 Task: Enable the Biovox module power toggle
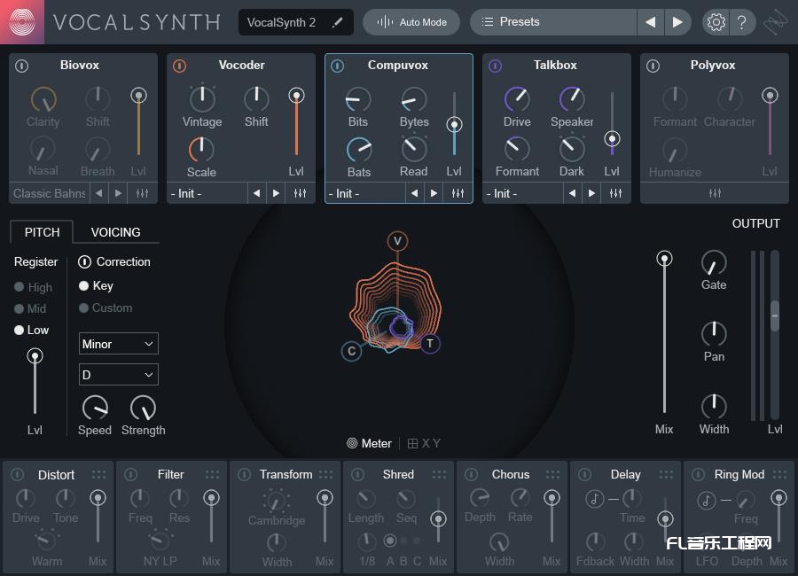click(x=20, y=65)
